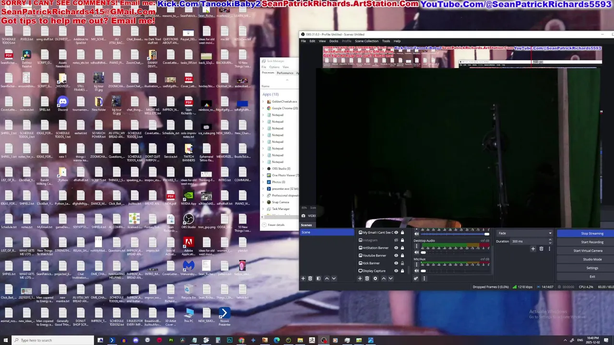
Task: Open the Mic/Aux options three-dot icon
Action: click(416, 264)
